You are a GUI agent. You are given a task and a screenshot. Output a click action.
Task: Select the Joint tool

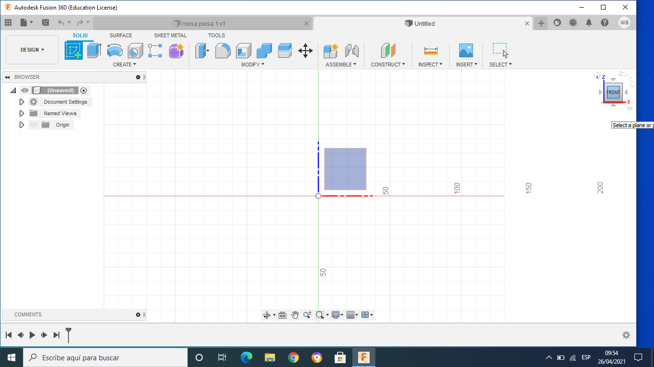(352, 50)
